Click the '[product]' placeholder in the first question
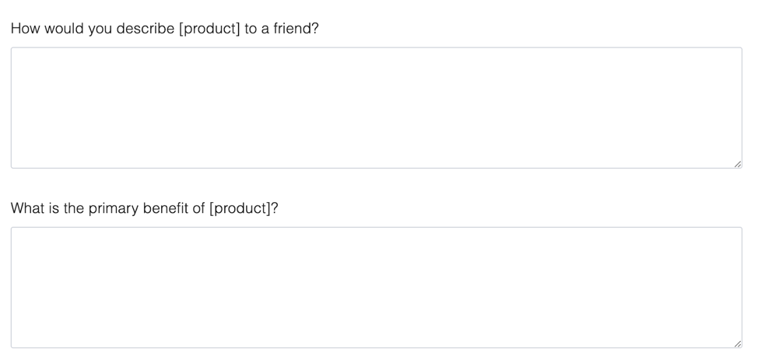 (209, 29)
